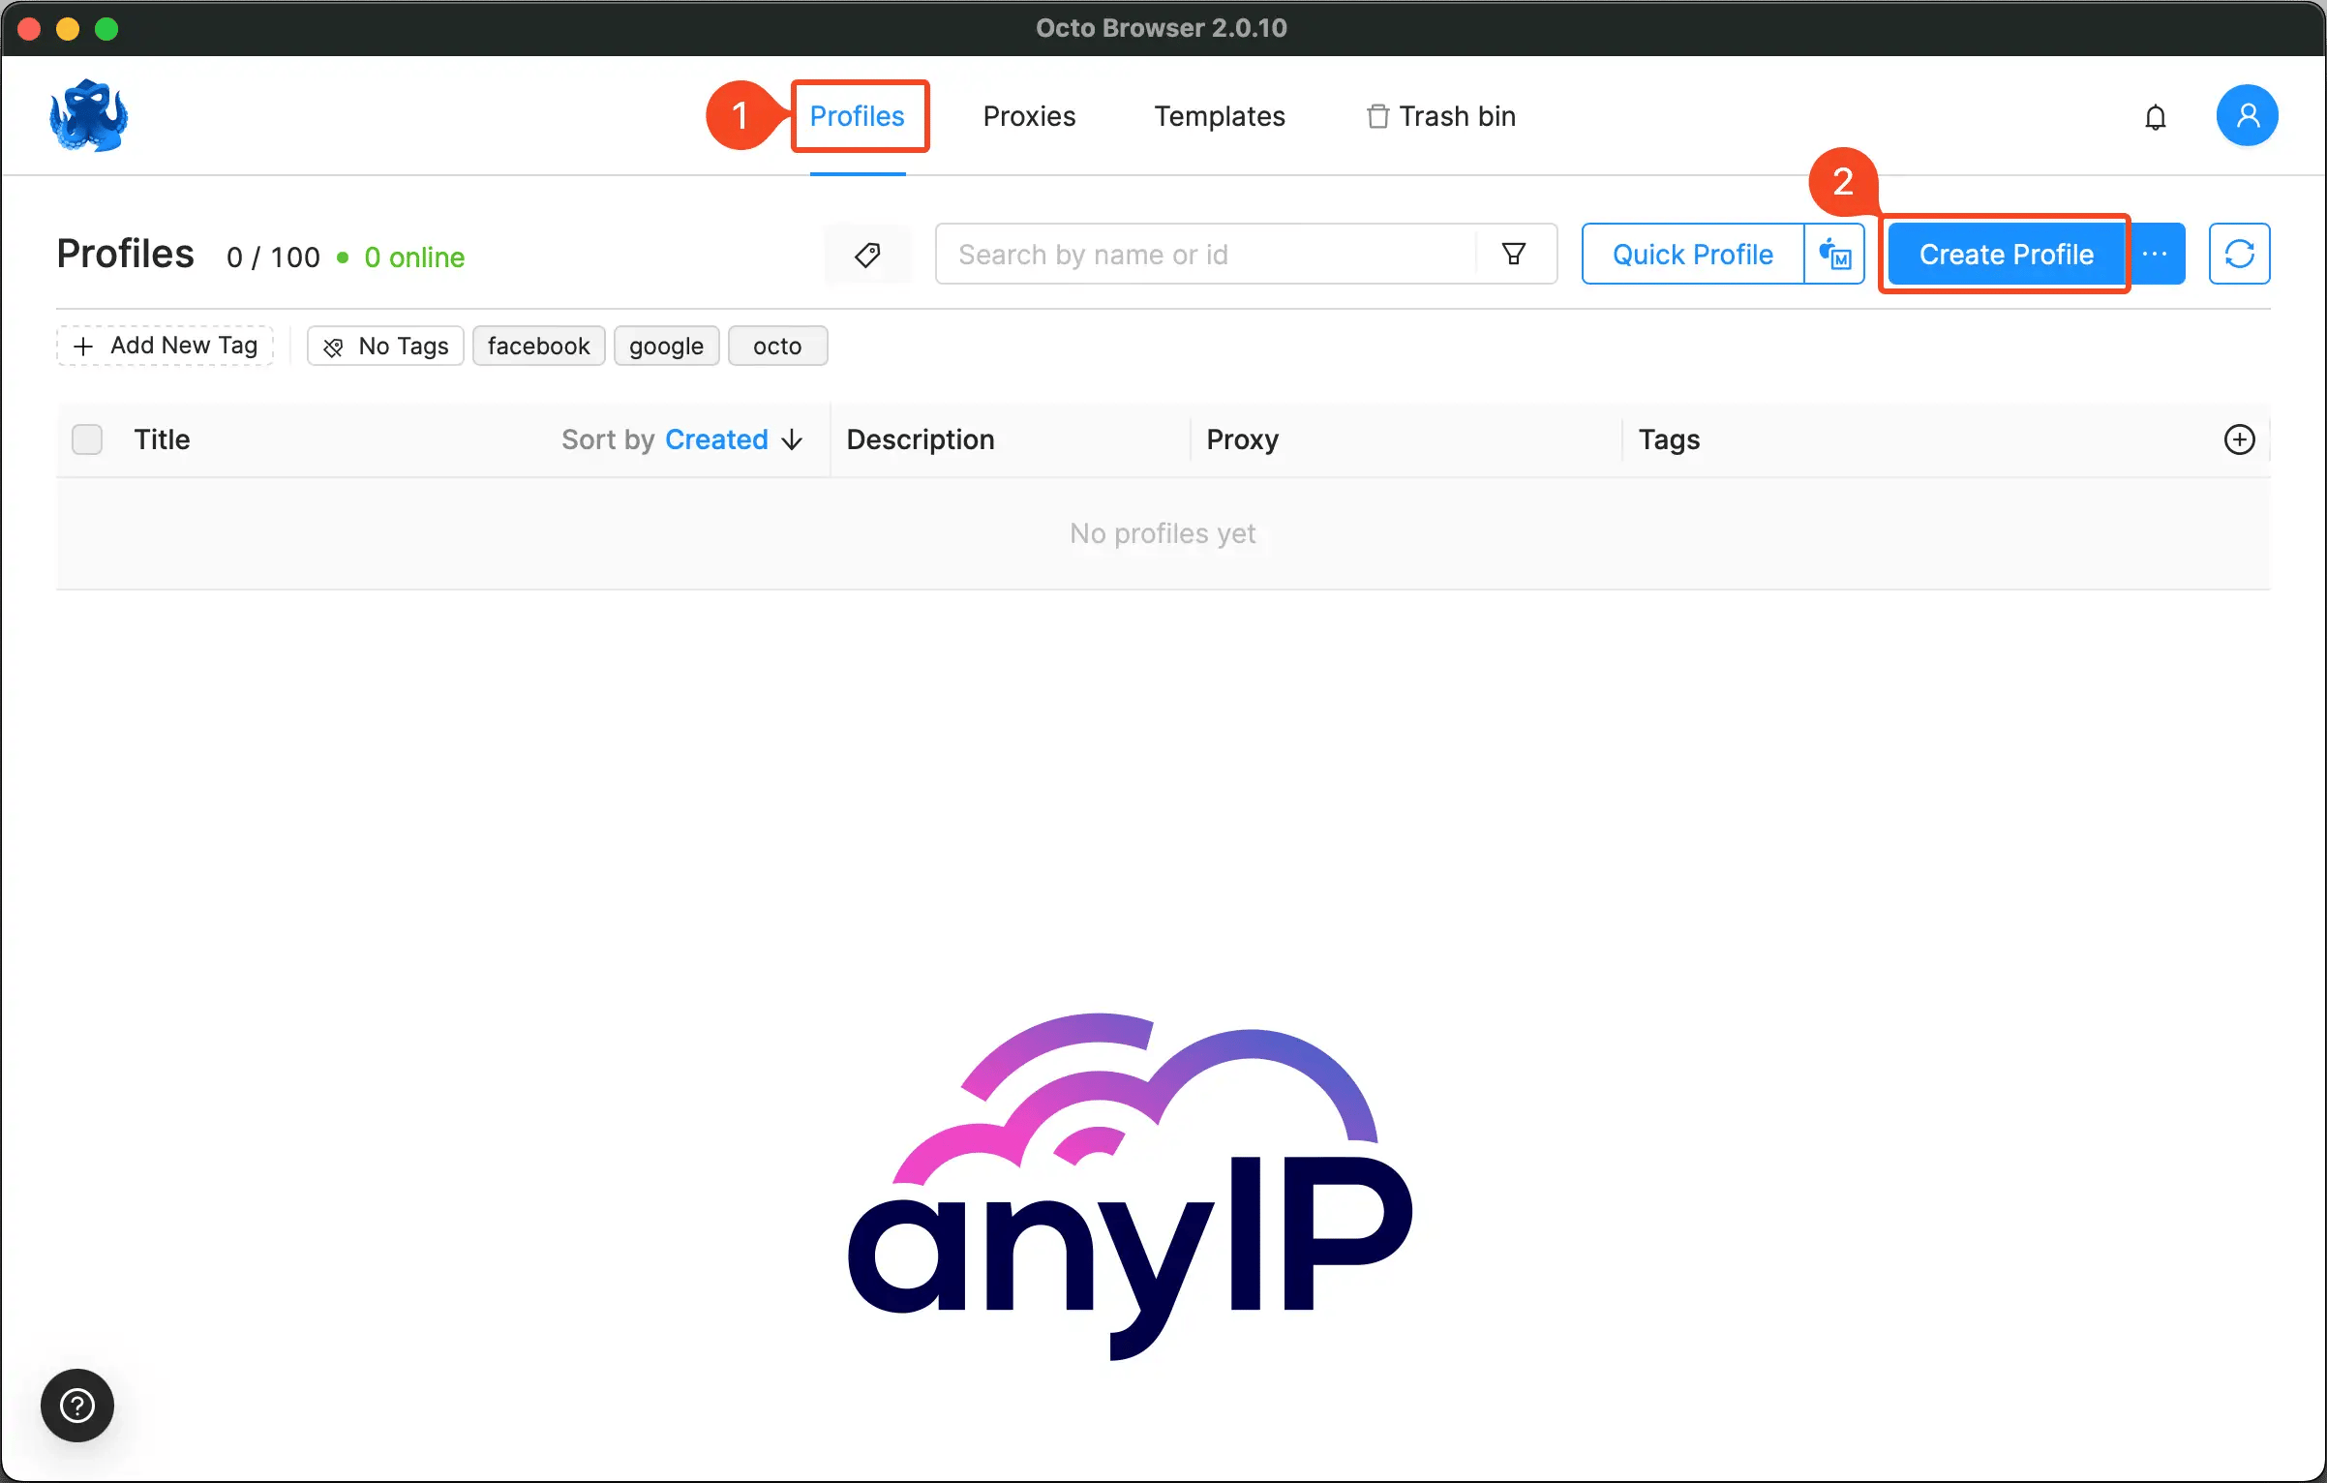Click the Trash bin icon in the navbar
The height and width of the screenshot is (1483, 2327).
(1376, 115)
